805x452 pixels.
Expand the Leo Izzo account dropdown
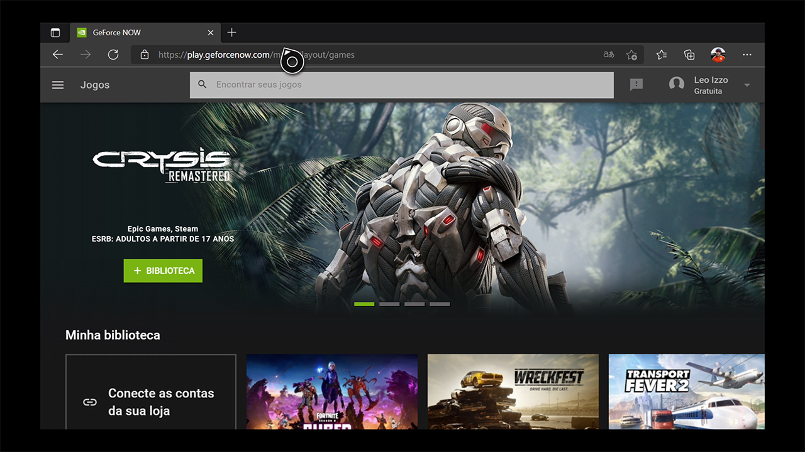747,85
